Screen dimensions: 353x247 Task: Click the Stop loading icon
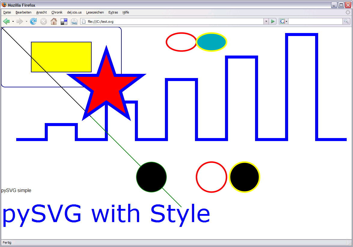coord(44,21)
